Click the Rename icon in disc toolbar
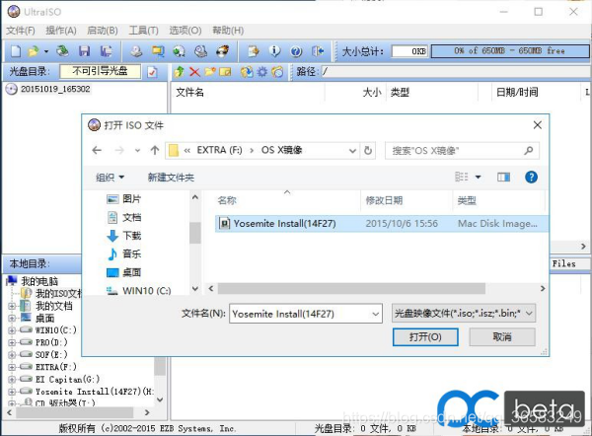Screen dimensions: 592x436 pos(225,71)
